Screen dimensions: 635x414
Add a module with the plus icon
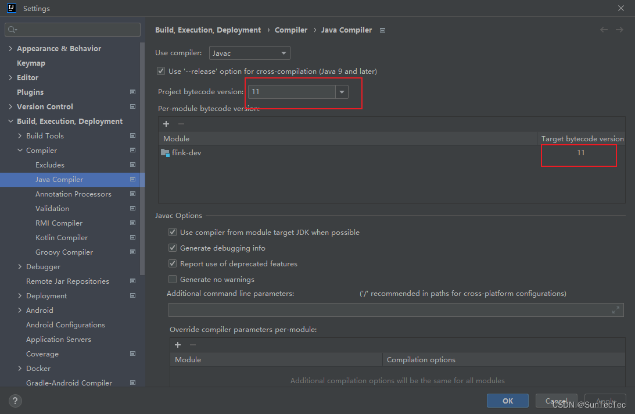click(166, 124)
